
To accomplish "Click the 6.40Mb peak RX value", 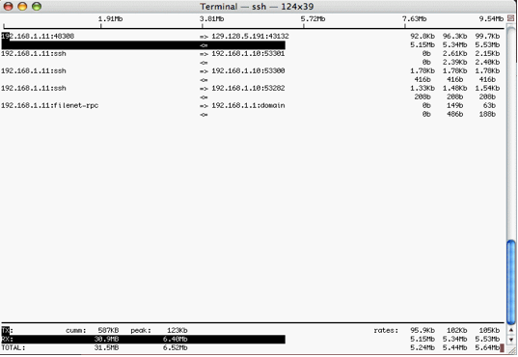I will click(176, 340).
